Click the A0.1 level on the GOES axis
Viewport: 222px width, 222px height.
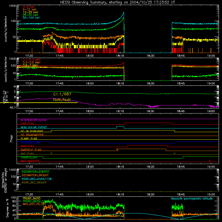[x=12, y=108]
